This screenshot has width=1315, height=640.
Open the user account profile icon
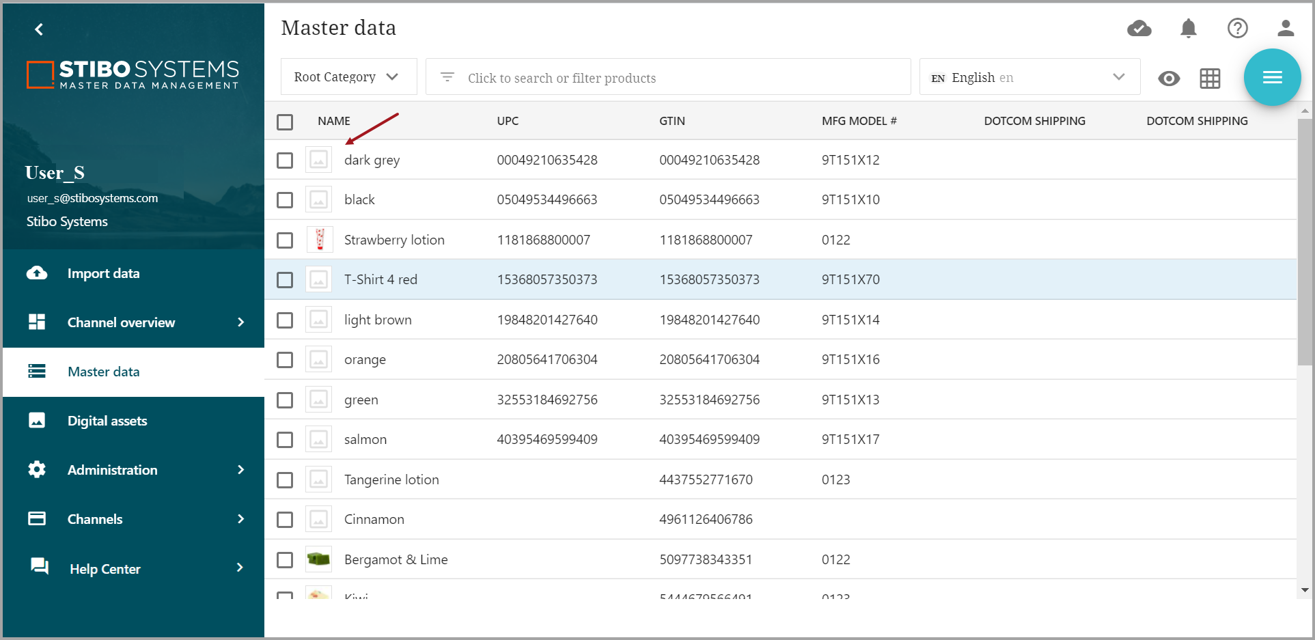pyautogui.click(x=1286, y=29)
